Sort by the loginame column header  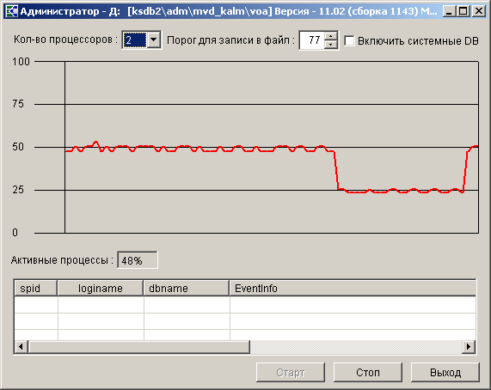pos(101,288)
